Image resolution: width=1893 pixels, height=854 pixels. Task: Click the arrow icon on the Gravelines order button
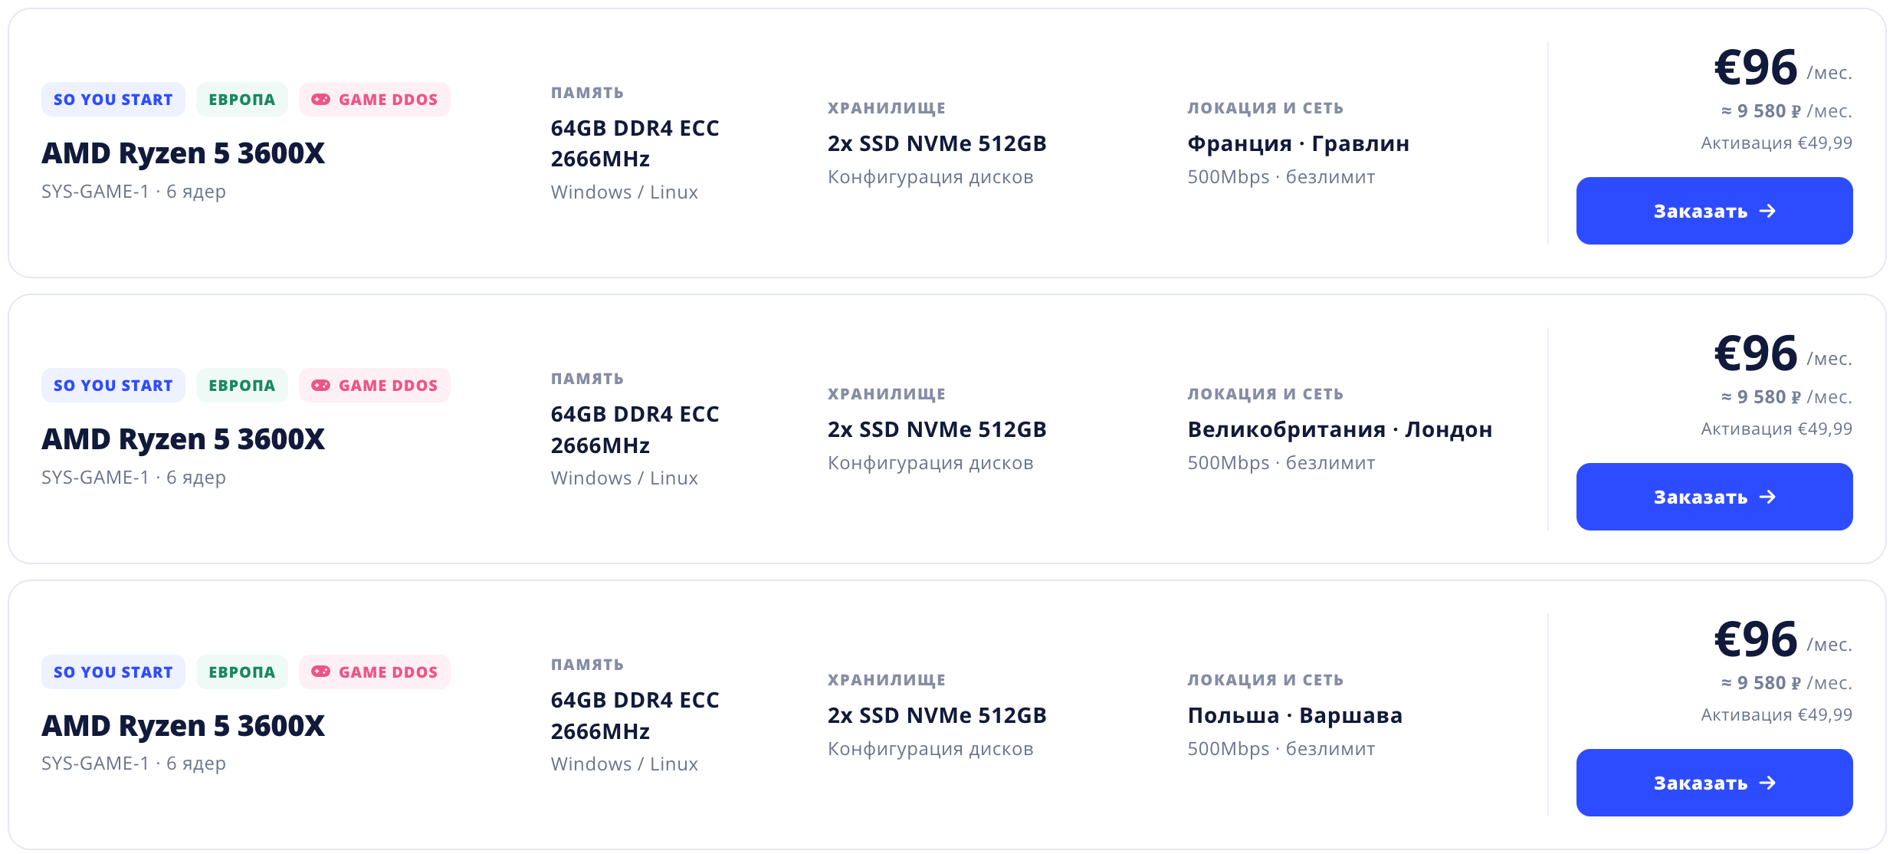pos(1767,211)
